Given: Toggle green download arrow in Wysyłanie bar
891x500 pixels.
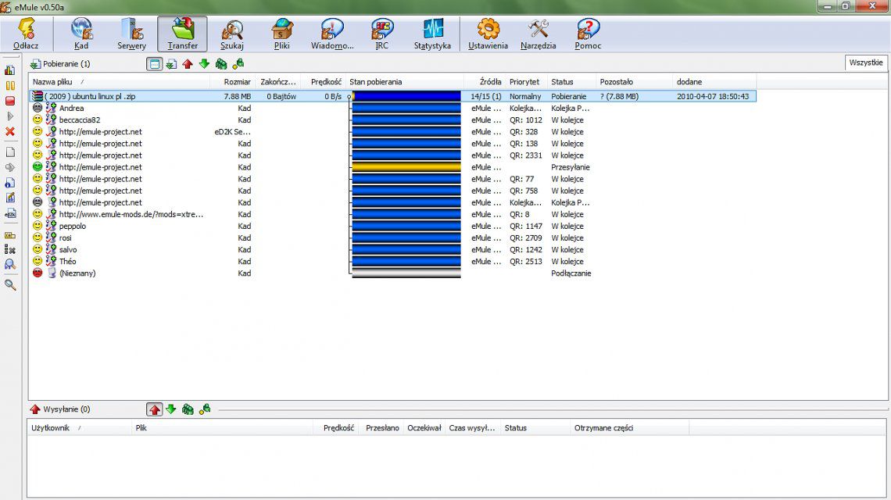Looking at the screenshot, I should pyautogui.click(x=171, y=409).
